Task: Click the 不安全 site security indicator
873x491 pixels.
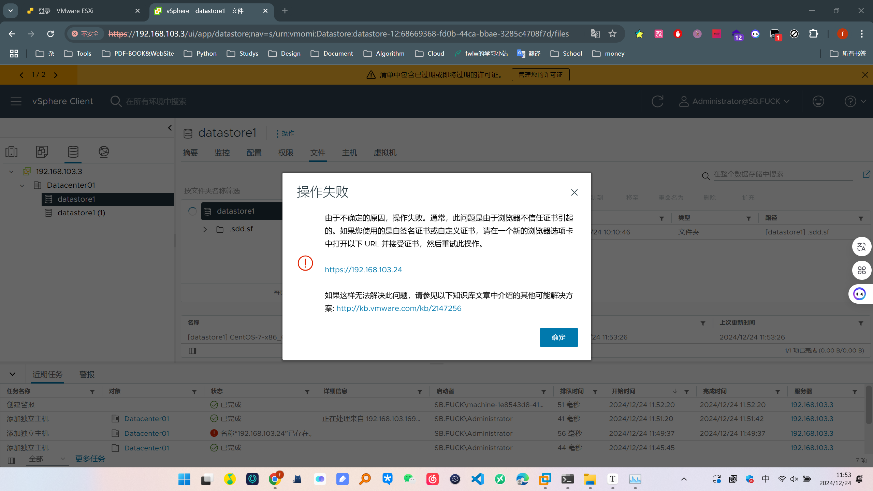Action: click(x=85, y=34)
